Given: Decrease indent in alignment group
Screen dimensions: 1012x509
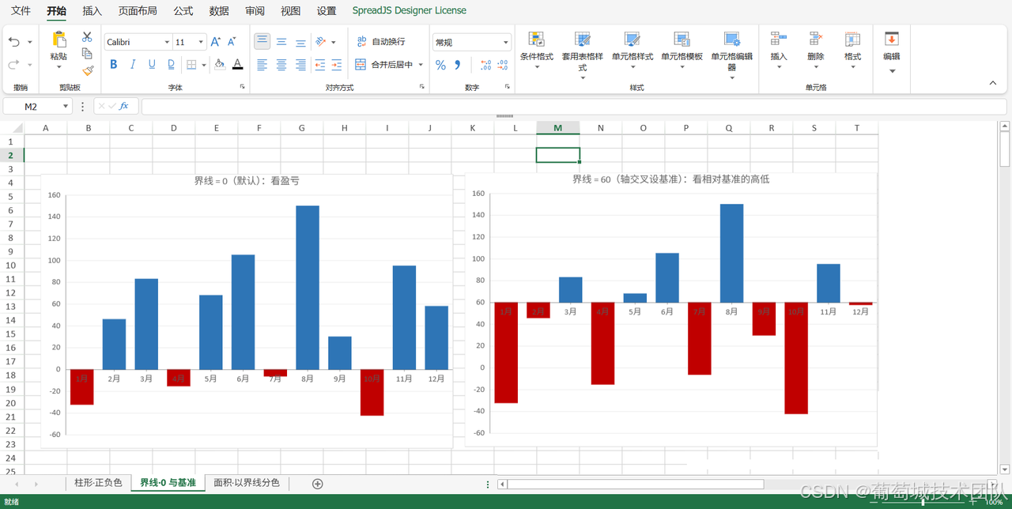Looking at the screenshot, I should 320,65.
